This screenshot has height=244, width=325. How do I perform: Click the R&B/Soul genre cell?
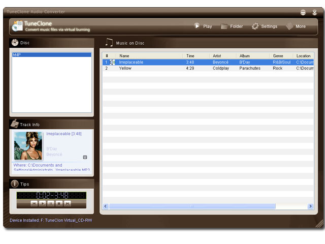(282, 62)
